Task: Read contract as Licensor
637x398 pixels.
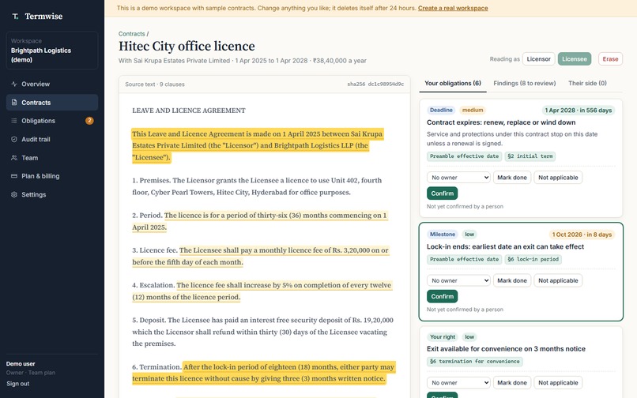Action: pos(539,59)
